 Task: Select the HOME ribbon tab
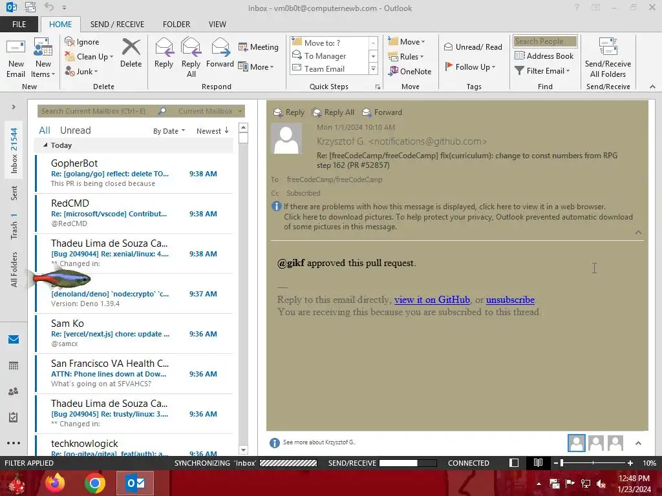tap(60, 25)
